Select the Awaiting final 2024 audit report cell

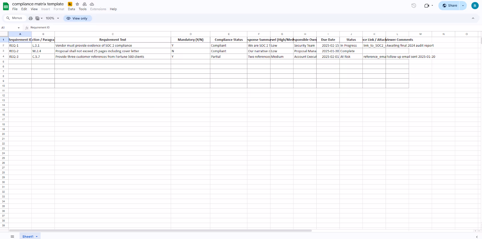tap(397, 45)
